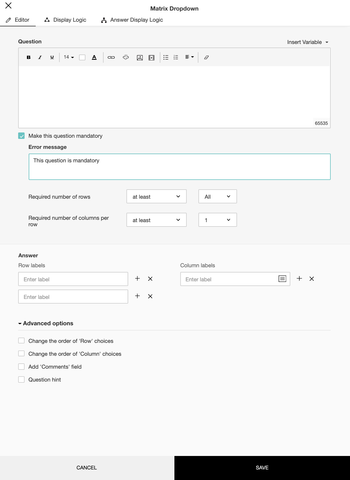This screenshot has height=480, width=350.
Task: Click the SAVE button
Action: click(x=262, y=468)
